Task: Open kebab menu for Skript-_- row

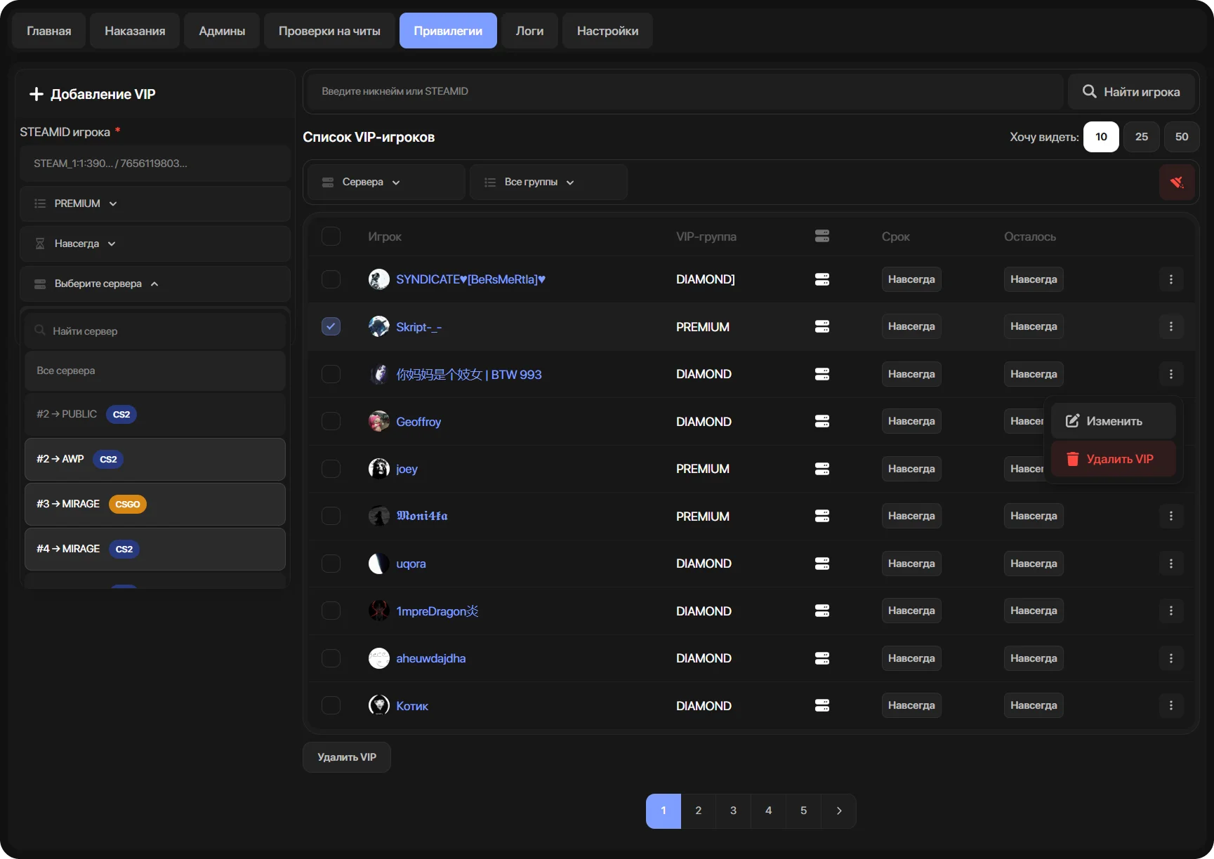Action: coord(1170,326)
